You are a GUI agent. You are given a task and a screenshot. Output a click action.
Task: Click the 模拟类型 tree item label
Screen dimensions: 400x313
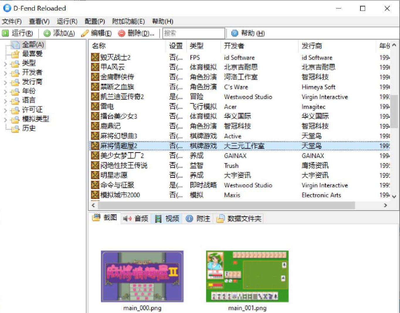coord(36,119)
